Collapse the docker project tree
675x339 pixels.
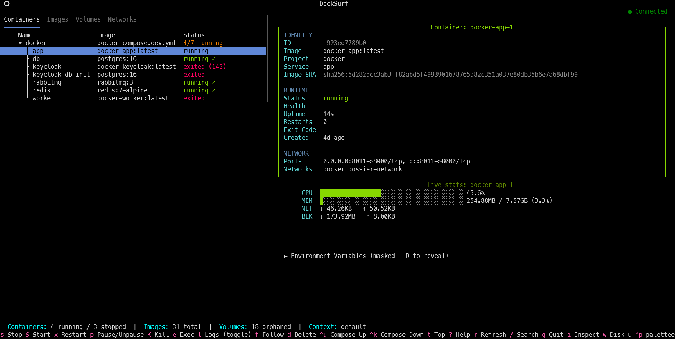[x=20, y=43]
